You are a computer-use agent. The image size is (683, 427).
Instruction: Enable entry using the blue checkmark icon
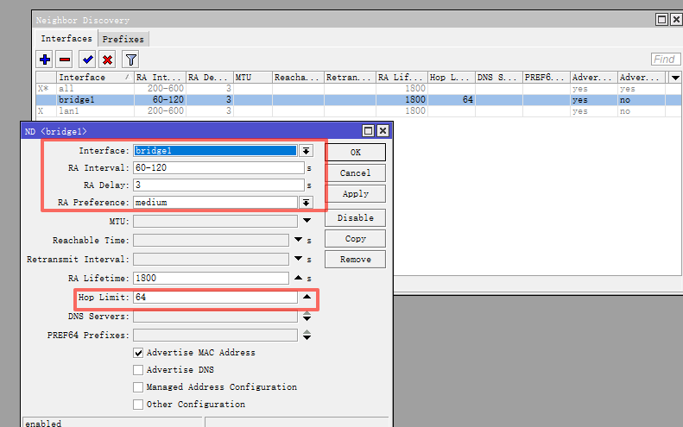pyautogui.click(x=87, y=60)
